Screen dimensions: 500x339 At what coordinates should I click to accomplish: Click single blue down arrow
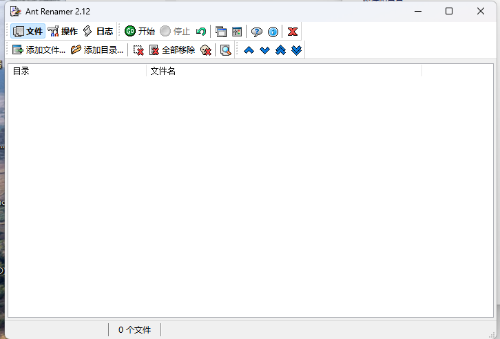[264, 50]
